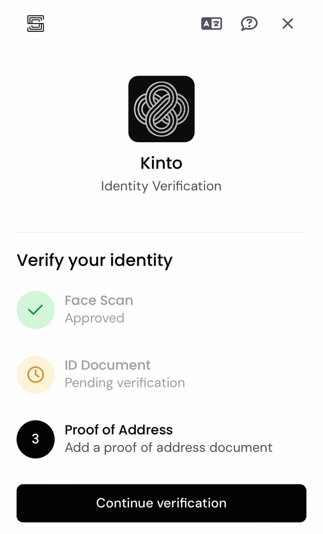Click the Identity Verification subtitle

click(x=161, y=186)
